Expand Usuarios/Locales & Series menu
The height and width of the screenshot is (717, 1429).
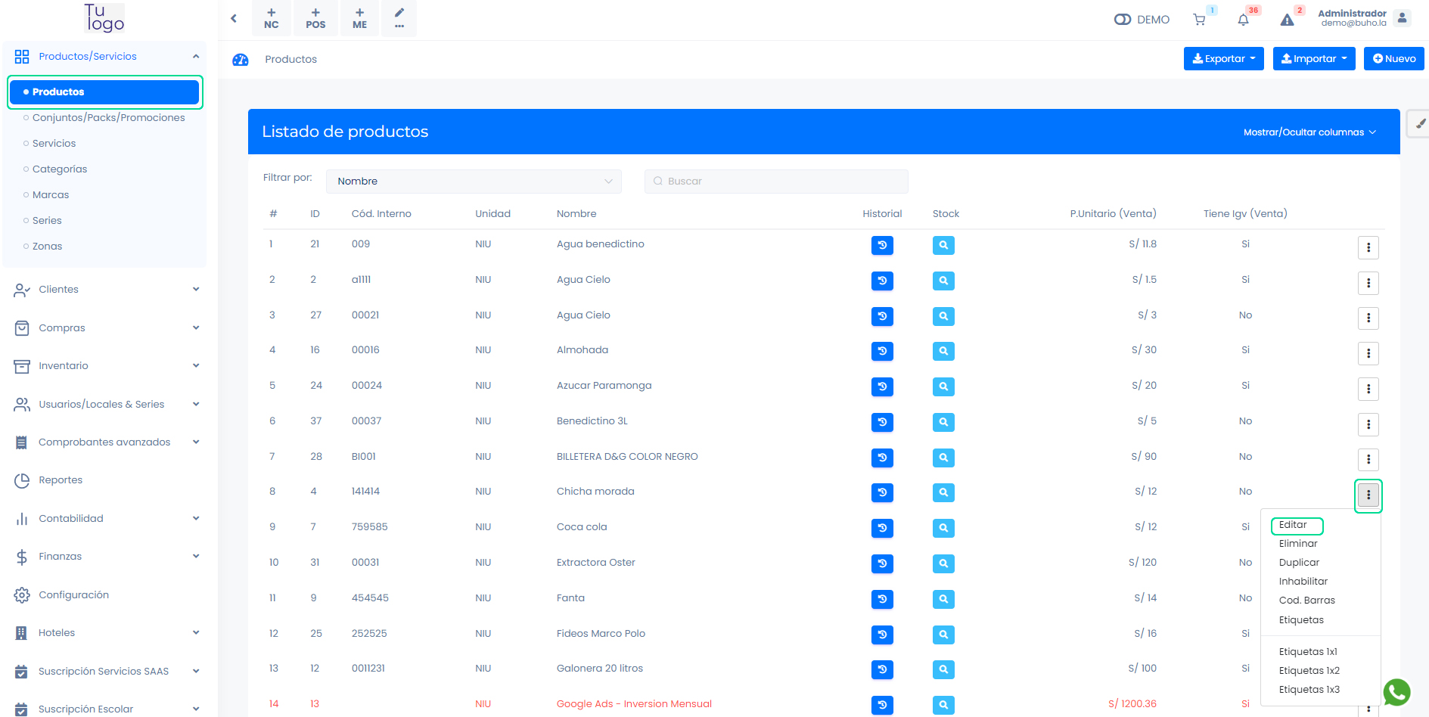[x=104, y=405]
